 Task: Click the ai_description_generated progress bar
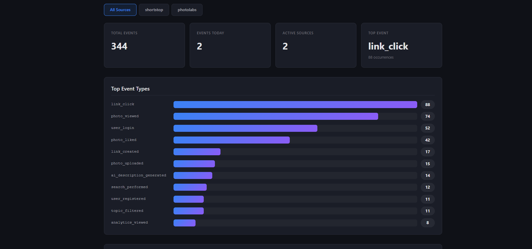tap(295, 175)
